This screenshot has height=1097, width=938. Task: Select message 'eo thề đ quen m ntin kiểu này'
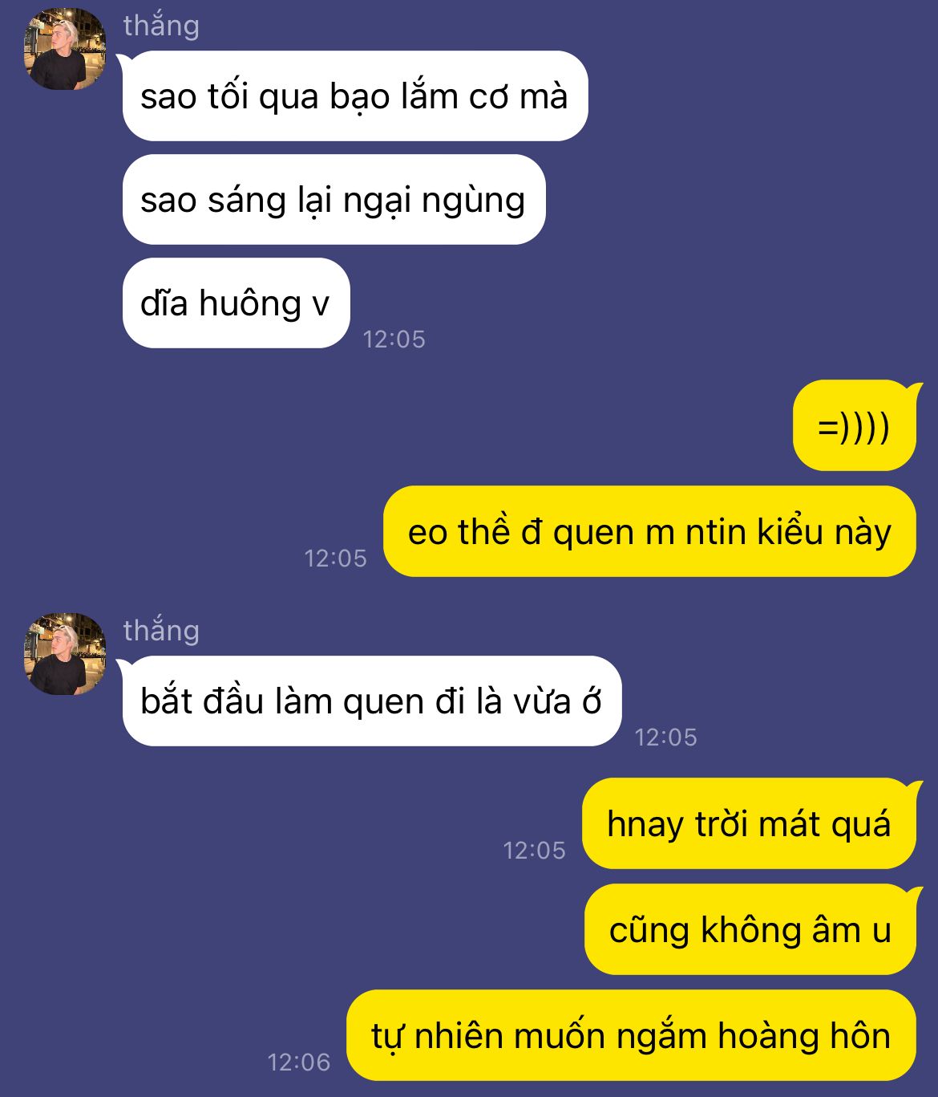click(x=649, y=531)
